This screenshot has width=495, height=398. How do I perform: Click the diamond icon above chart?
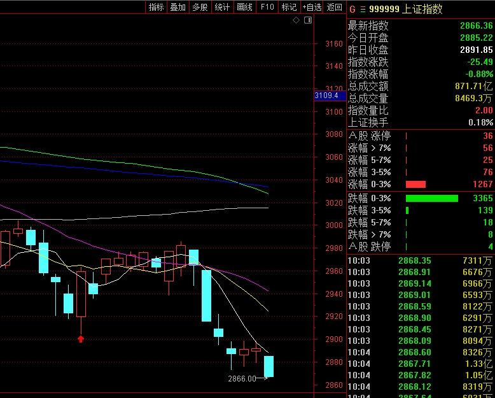click(296, 20)
